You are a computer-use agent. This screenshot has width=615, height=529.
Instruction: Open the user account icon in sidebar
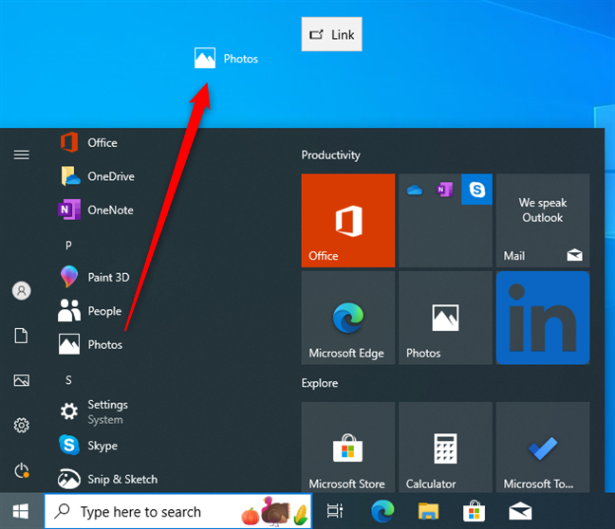tap(22, 291)
